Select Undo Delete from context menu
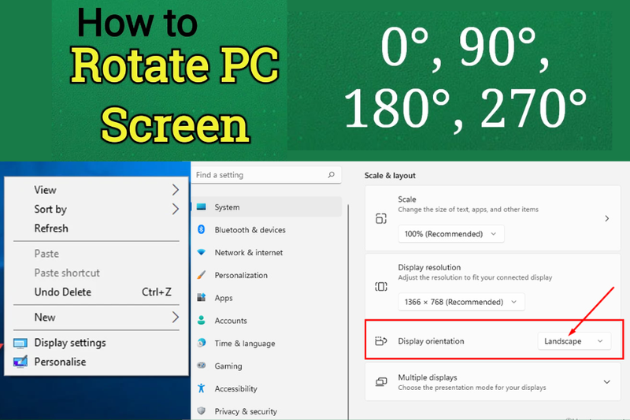This screenshot has height=420, width=630. (x=96, y=292)
